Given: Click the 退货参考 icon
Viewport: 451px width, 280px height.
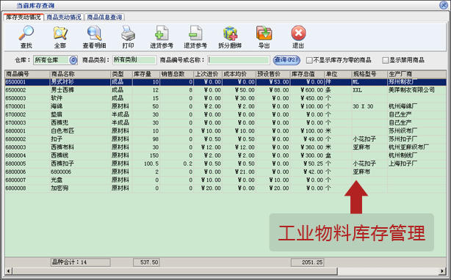Looking at the screenshot, I should coord(195,33).
